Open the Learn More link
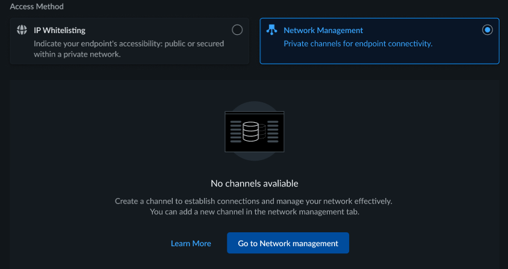 point(191,243)
